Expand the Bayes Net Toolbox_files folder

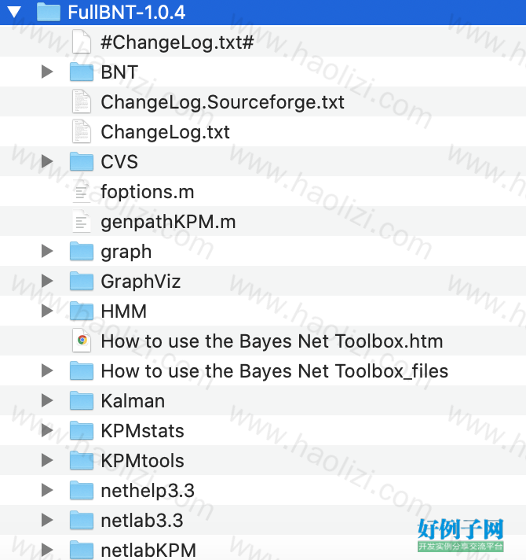tap(47, 370)
